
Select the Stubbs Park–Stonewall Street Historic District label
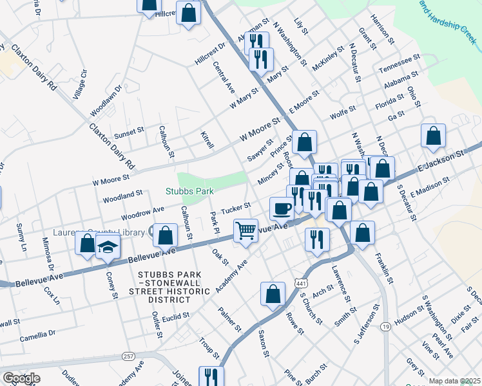(x=169, y=287)
